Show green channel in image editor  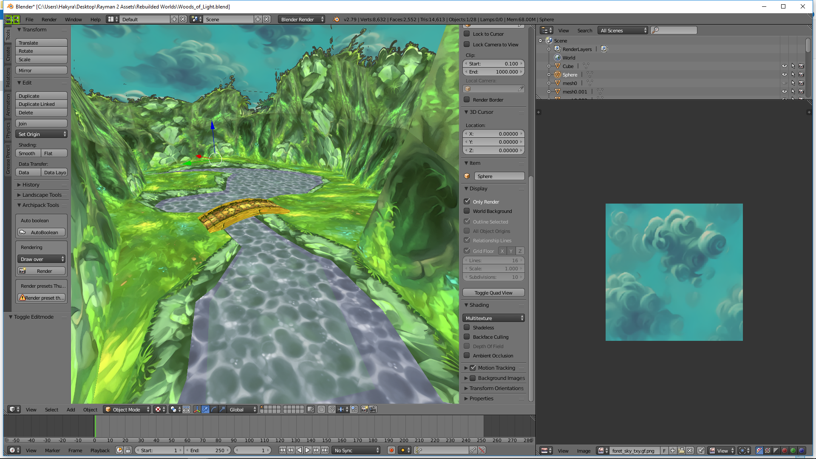793,450
